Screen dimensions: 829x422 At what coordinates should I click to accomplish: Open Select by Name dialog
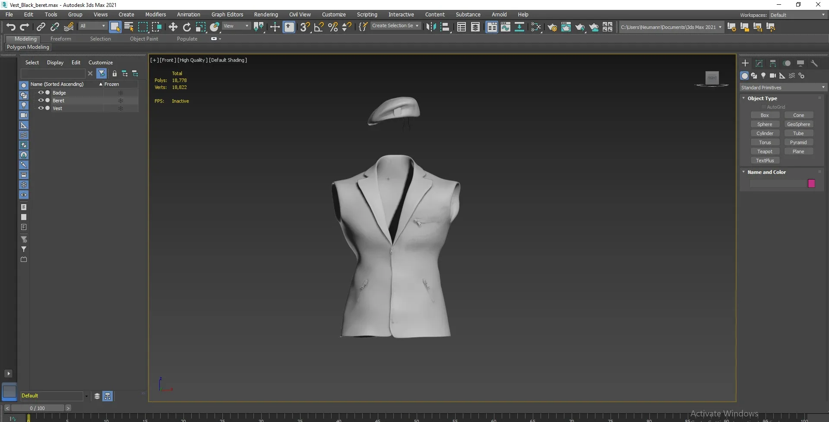tap(129, 27)
